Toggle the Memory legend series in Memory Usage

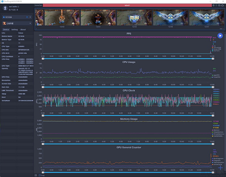point(216,130)
